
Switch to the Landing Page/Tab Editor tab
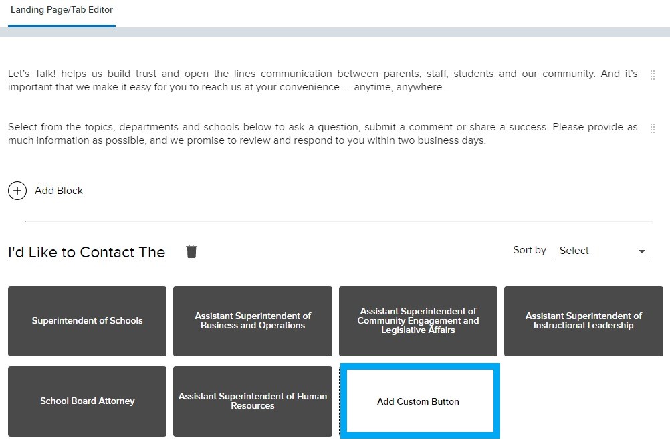(62, 10)
